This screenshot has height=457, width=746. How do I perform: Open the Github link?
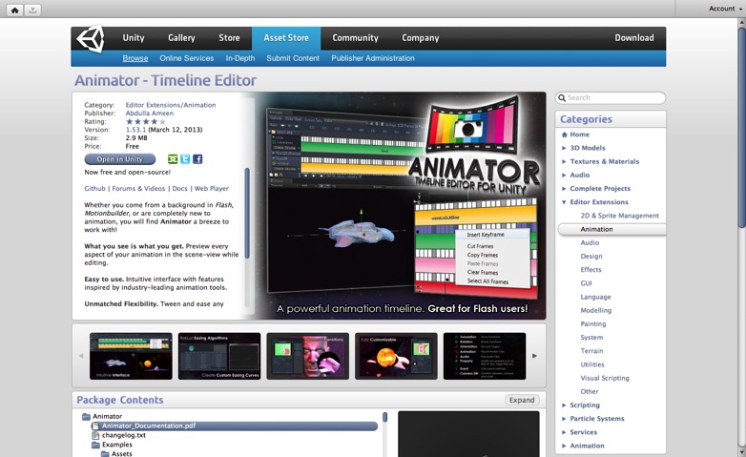tap(94, 189)
